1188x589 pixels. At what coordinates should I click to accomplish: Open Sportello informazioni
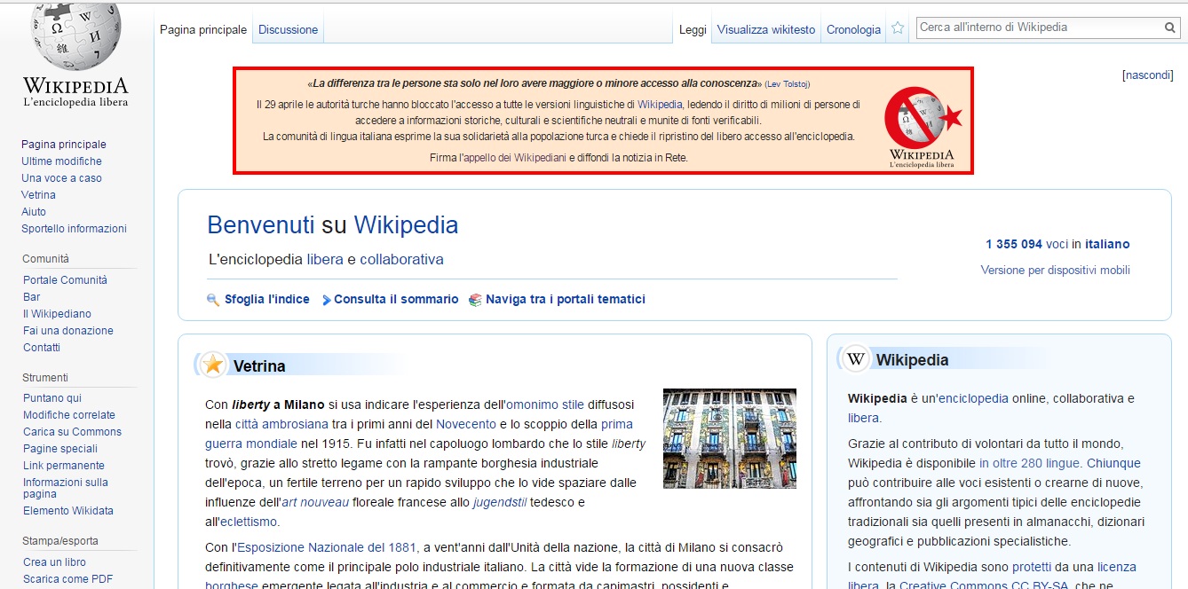[x=74, y=229]
